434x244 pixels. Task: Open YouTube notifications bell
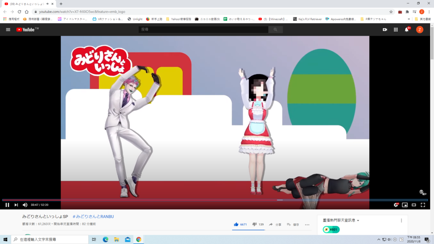(407, 30)
